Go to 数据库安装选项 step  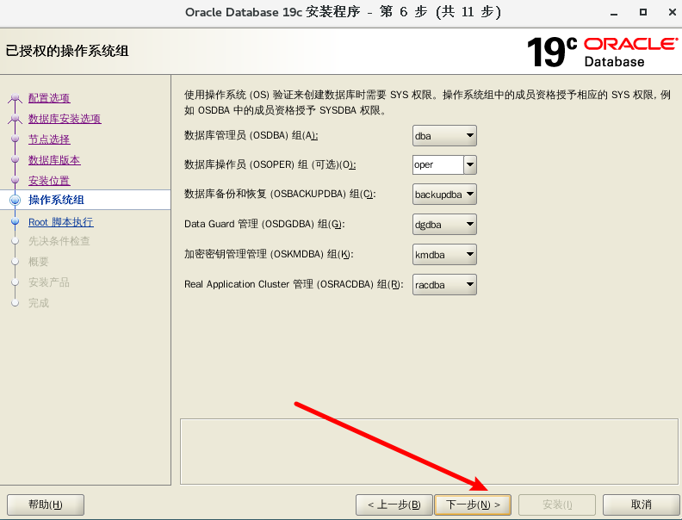pyautogui.click(x=65, y=119)
